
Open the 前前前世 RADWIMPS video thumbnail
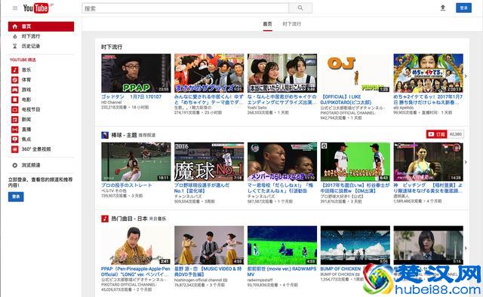click(282, 245)
